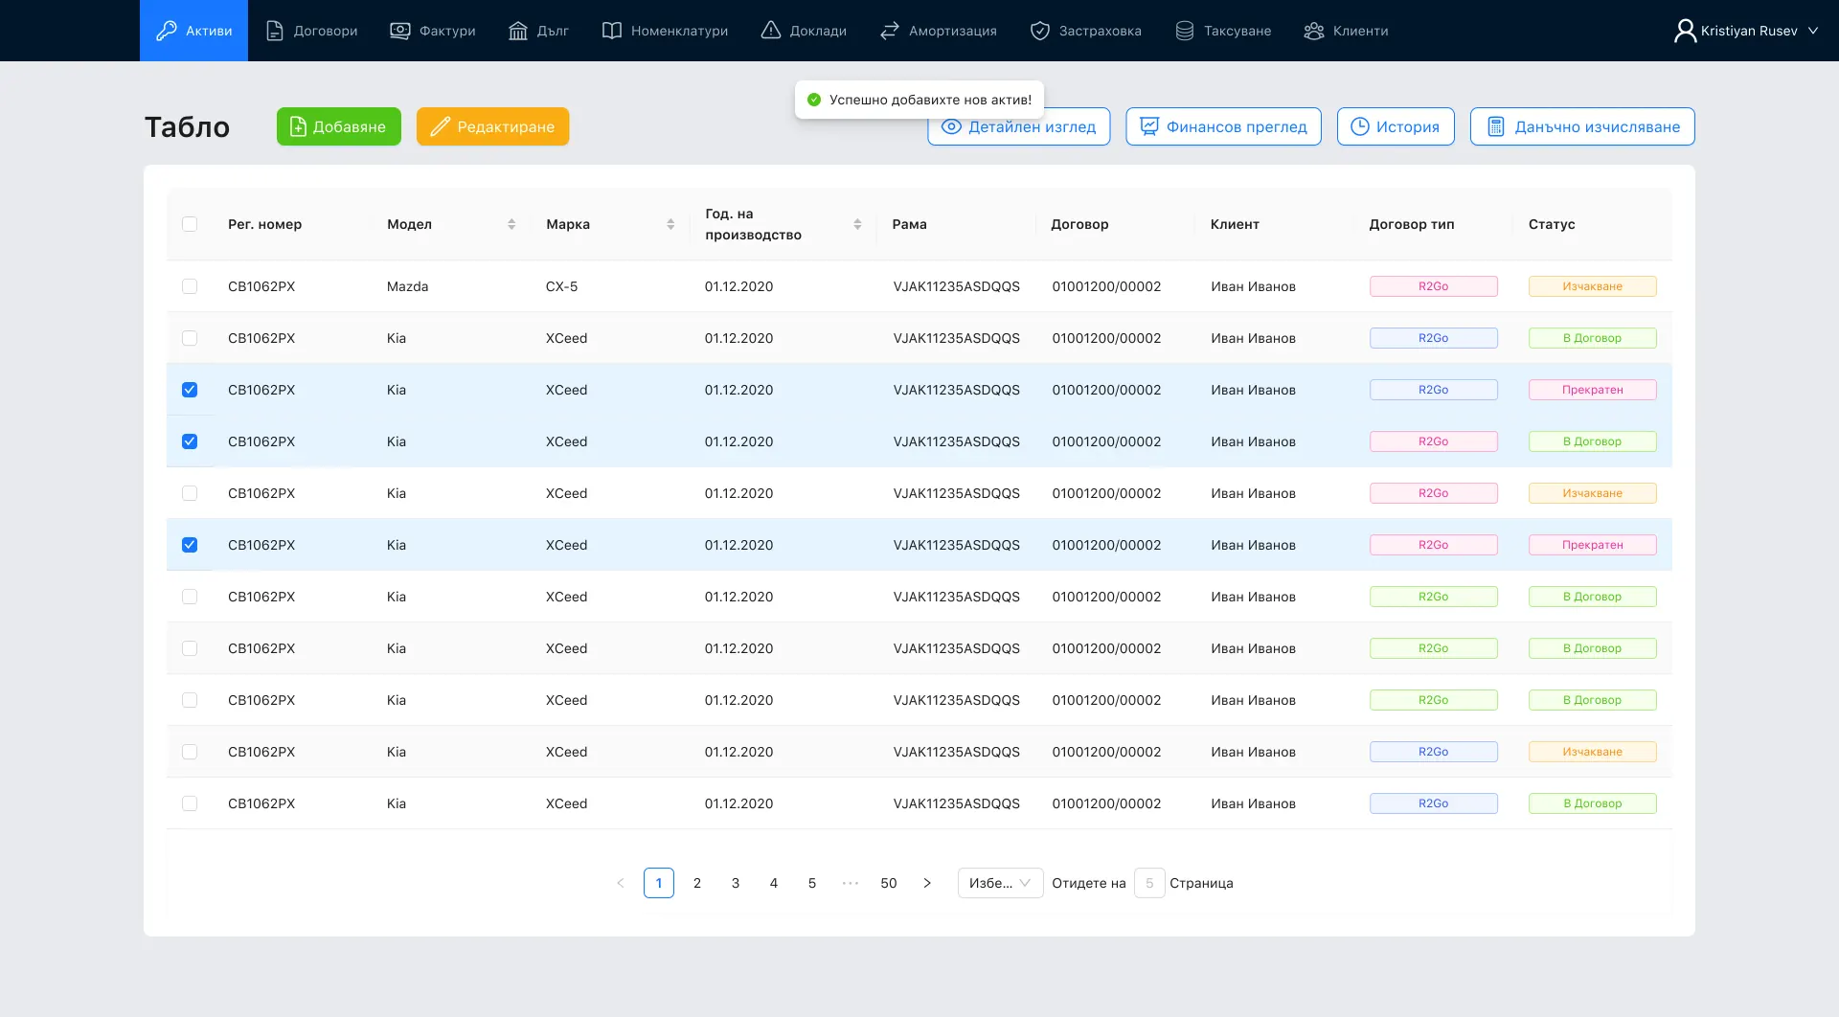Click the Таксуване database icon
The height and width of the screenshot is (1017, 1839).
point(1184,31)
